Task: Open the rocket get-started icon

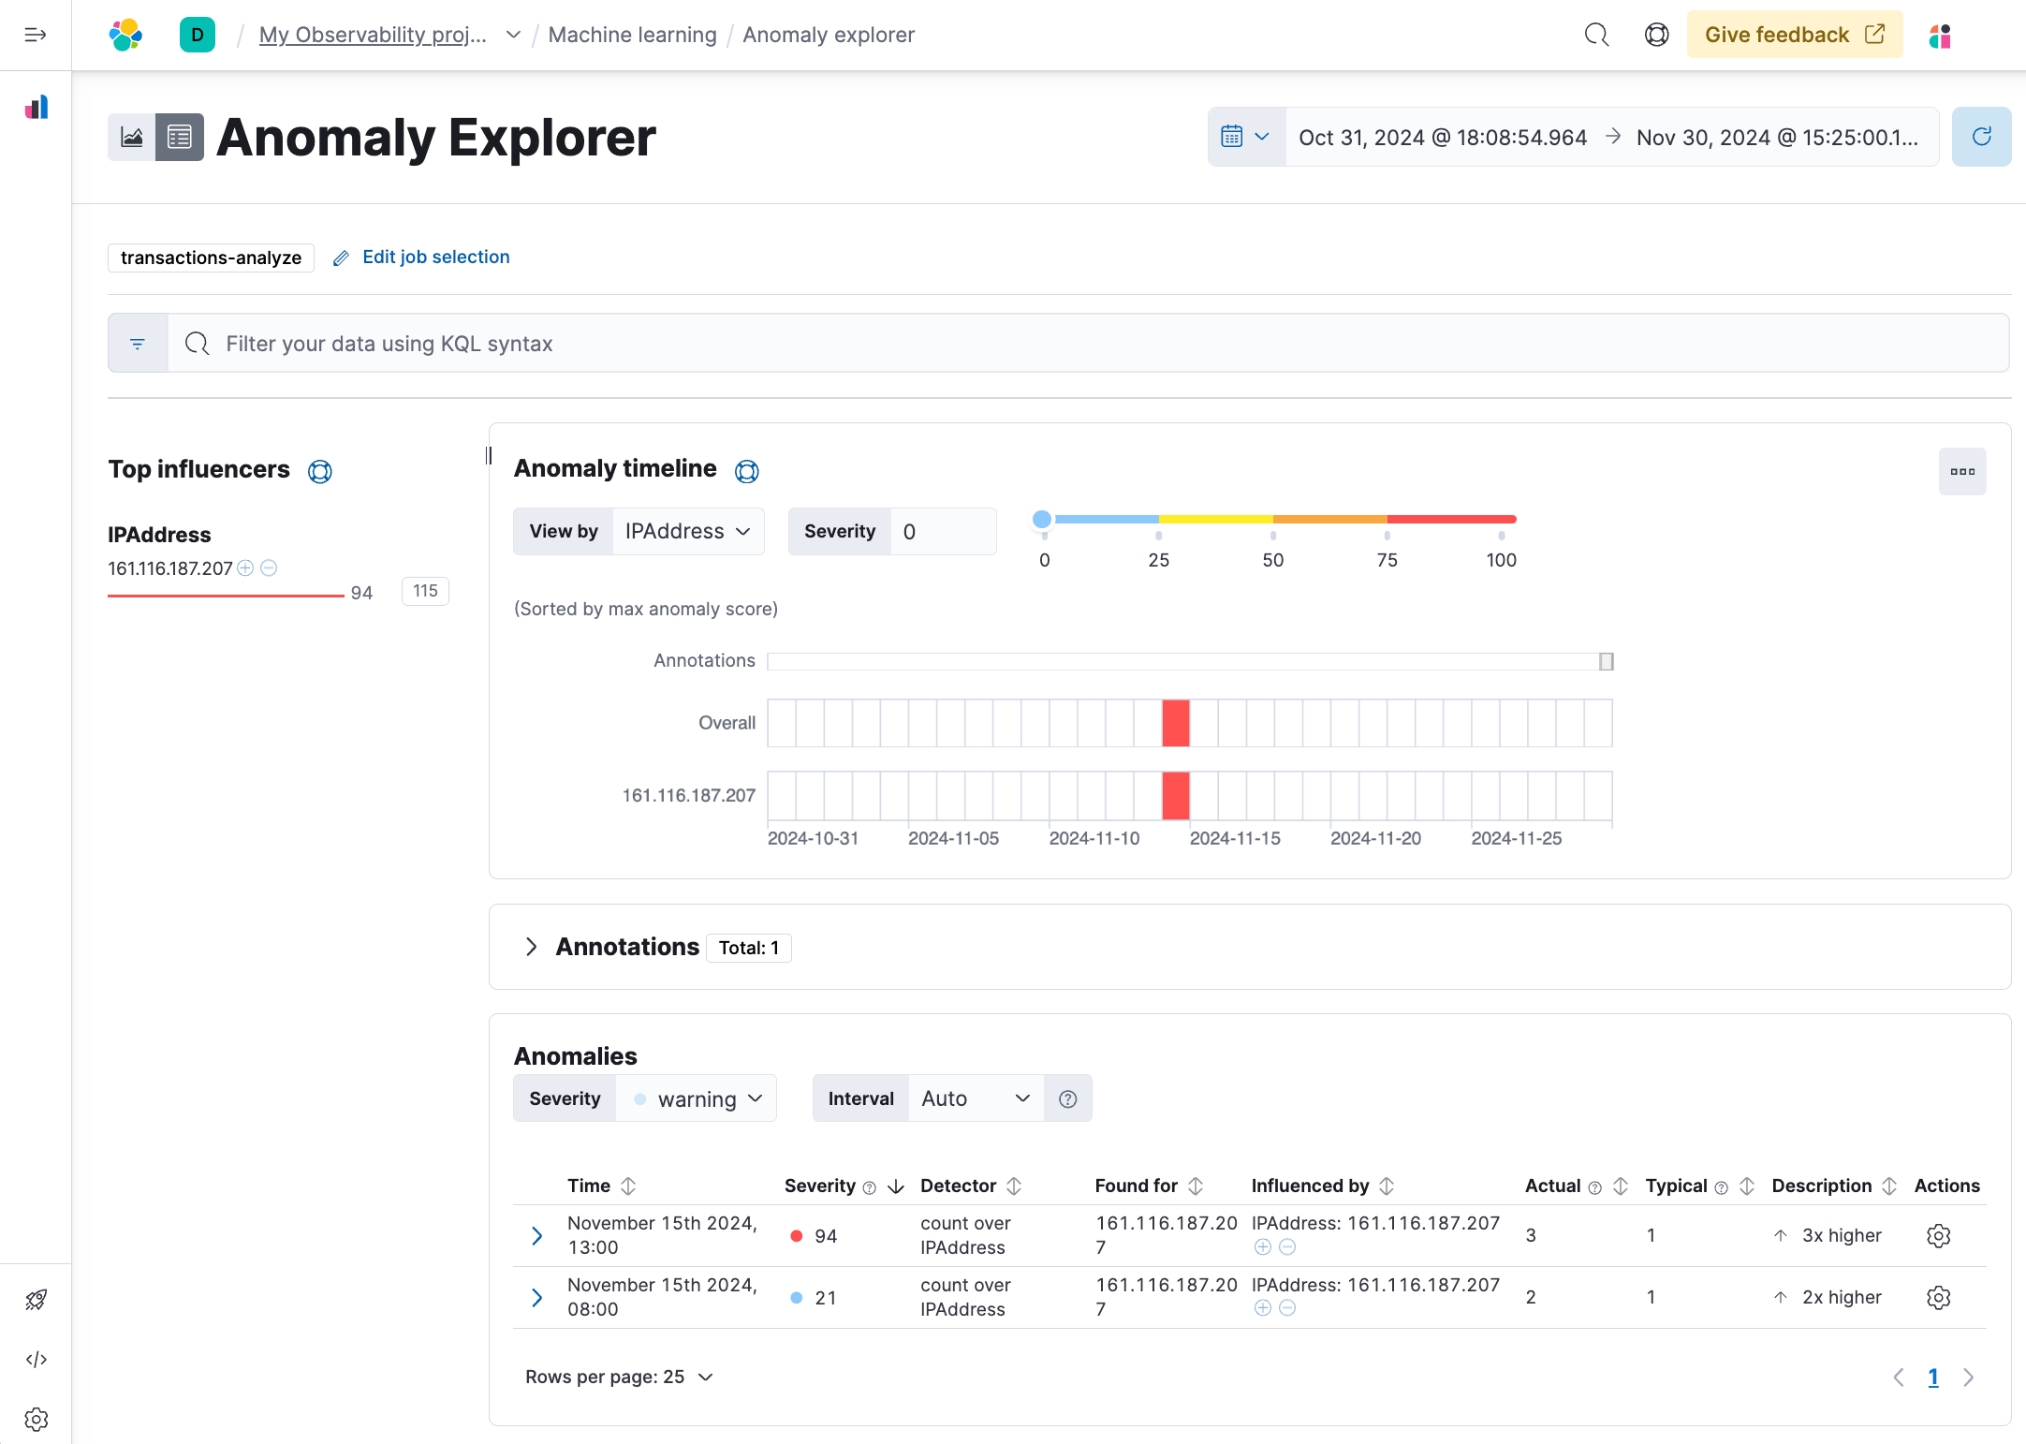Action: click(37, 1299)
